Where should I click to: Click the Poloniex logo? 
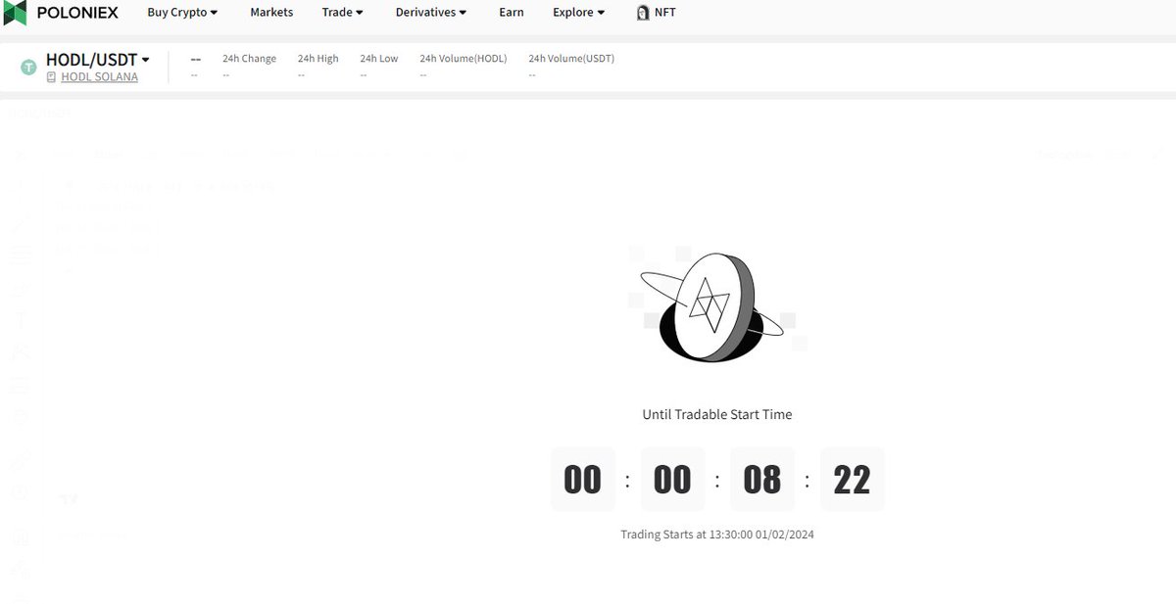(x=61, y=13)
